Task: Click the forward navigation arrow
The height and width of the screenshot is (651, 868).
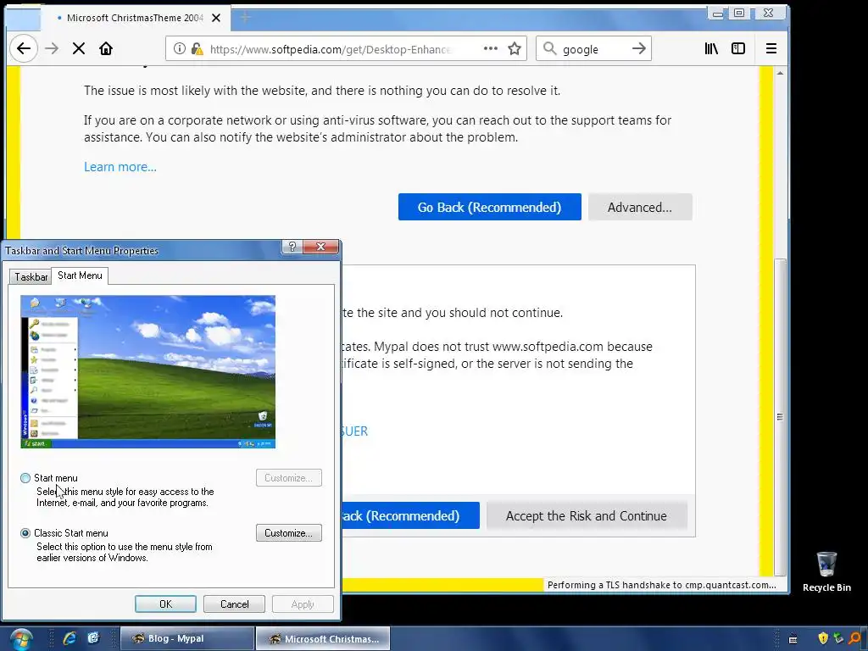Action: pyautogui.click(x=52, y=48)
